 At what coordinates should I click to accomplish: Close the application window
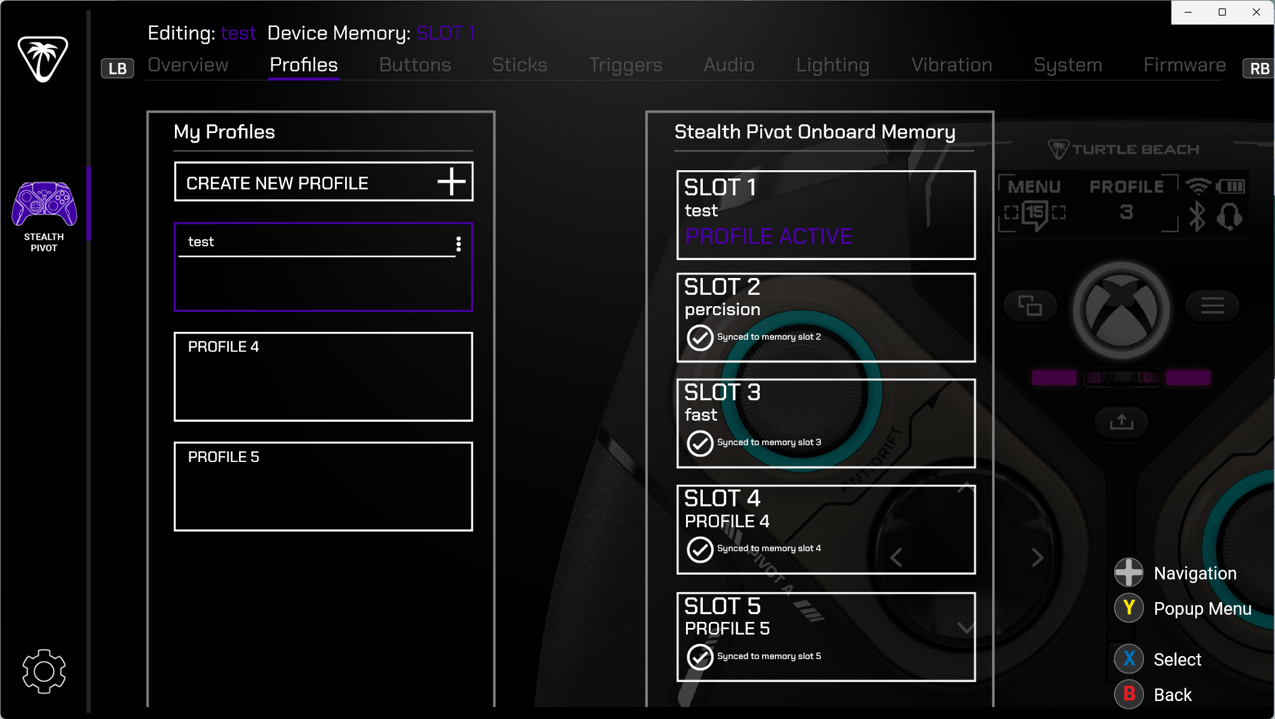pos(1256,12)
